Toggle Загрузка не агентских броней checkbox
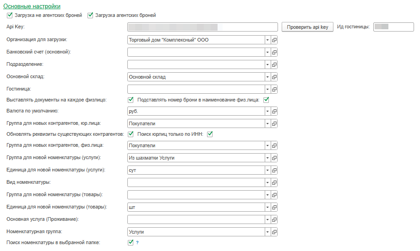This screenshot has width=420, height=251. (x=10, y=15)
